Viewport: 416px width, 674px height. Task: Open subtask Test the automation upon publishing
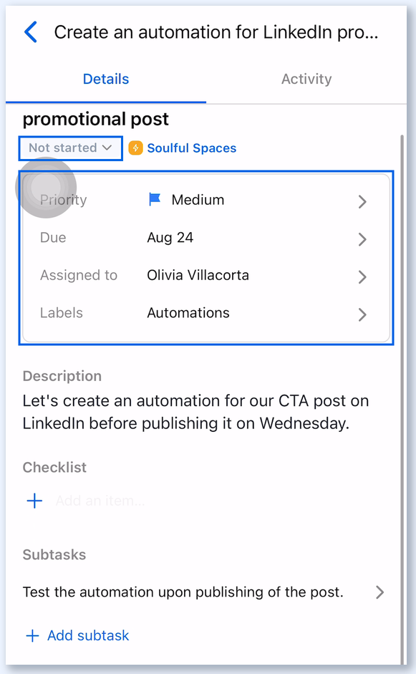click(x=183, y=592)
